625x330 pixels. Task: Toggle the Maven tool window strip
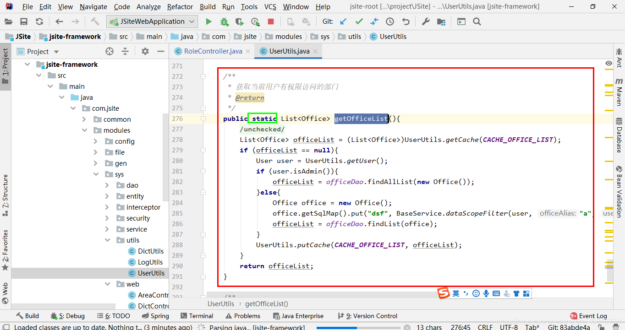click(x=619, y=92)
